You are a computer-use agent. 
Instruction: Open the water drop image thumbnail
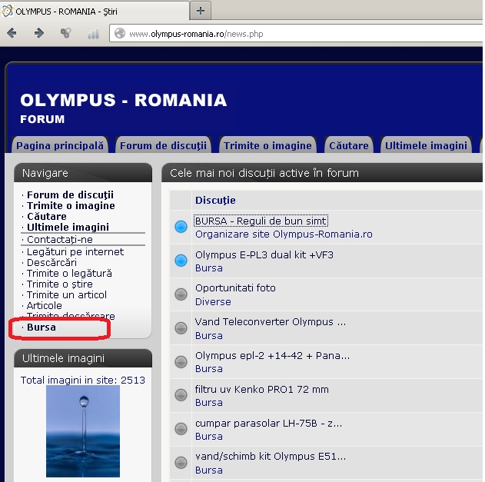point(83,431)
